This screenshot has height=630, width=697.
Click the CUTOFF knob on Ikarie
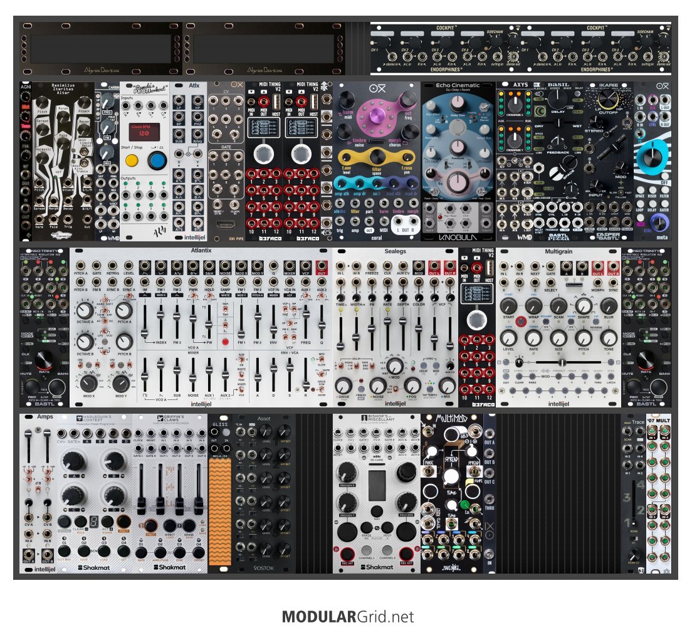tap(608, 99)
